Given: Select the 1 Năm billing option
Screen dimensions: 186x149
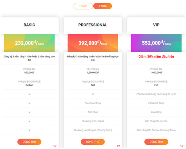Looking at the screenshot, I should 83,6.
